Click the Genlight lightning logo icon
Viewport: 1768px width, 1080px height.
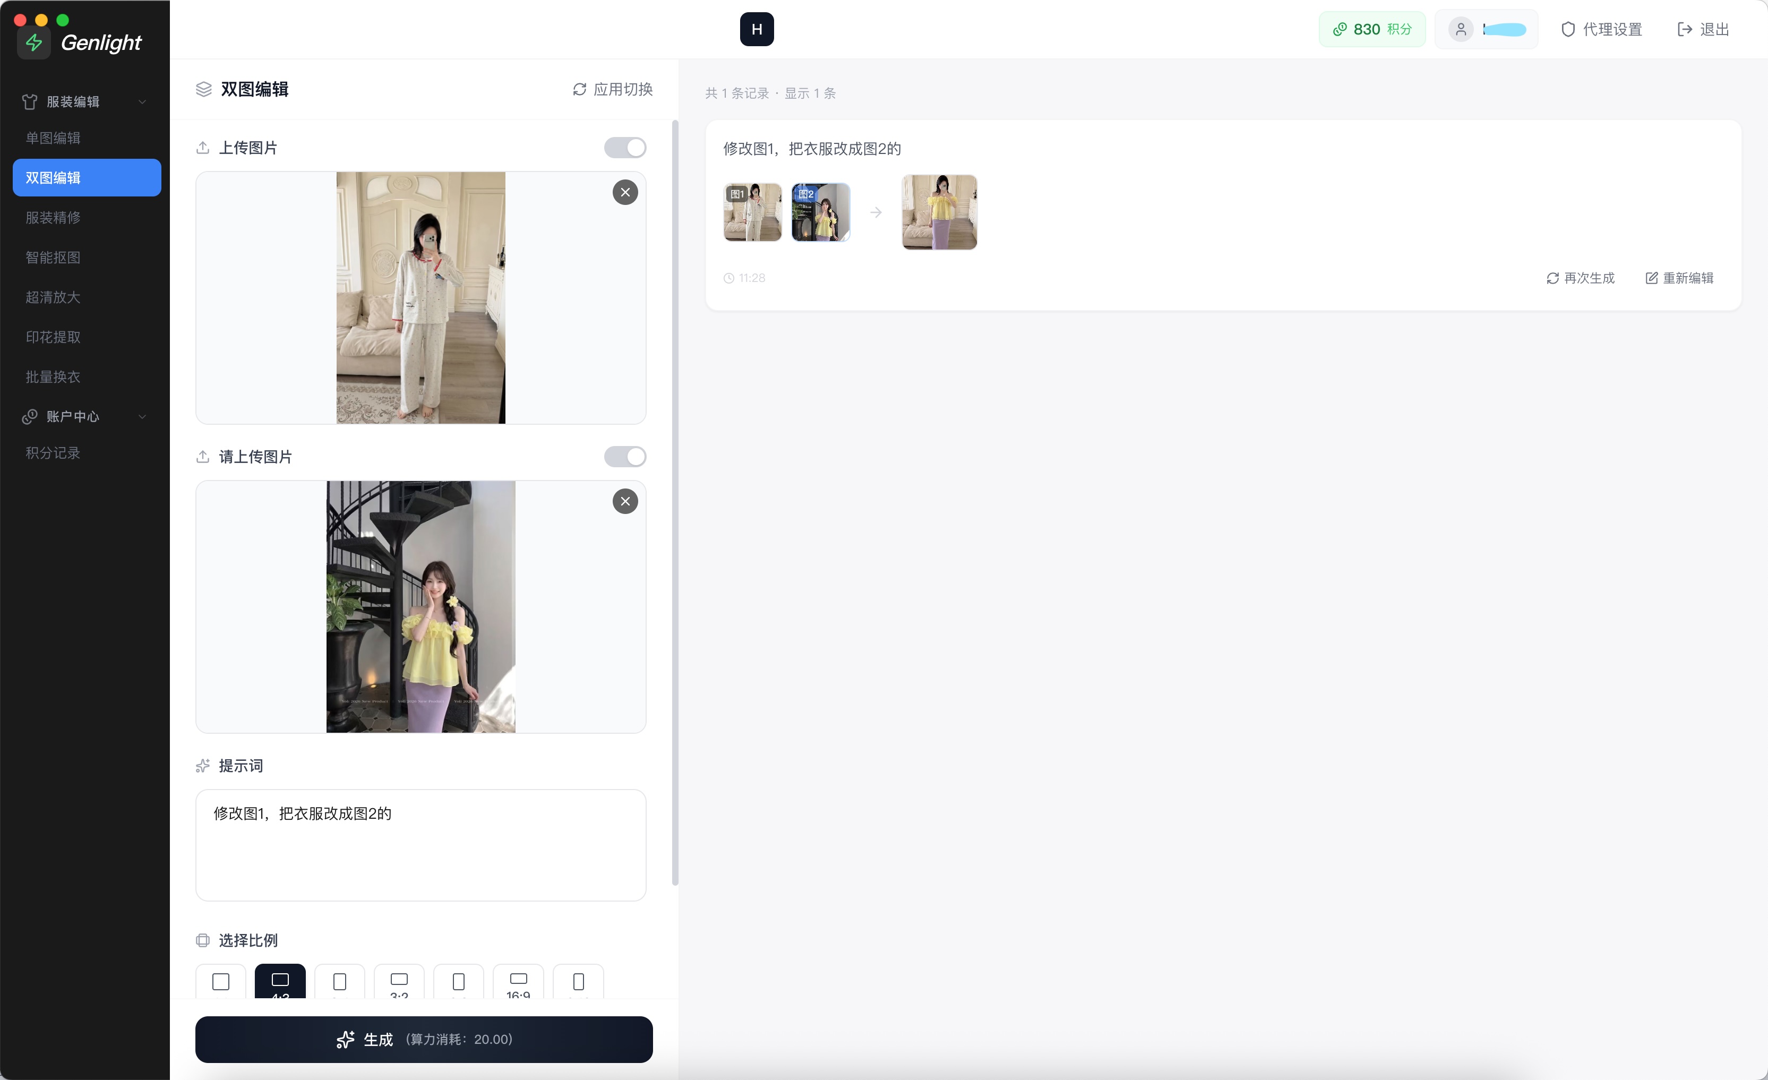point(34,43)
